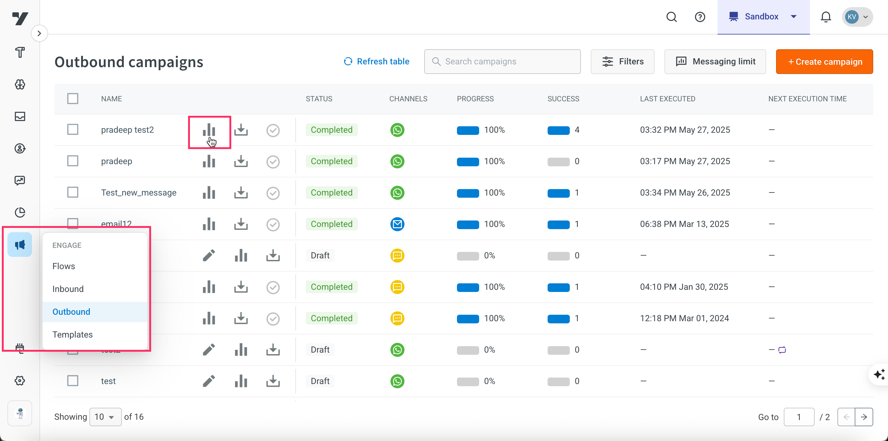Open the notifications bell
888x441 pixels.
(826, 17)
